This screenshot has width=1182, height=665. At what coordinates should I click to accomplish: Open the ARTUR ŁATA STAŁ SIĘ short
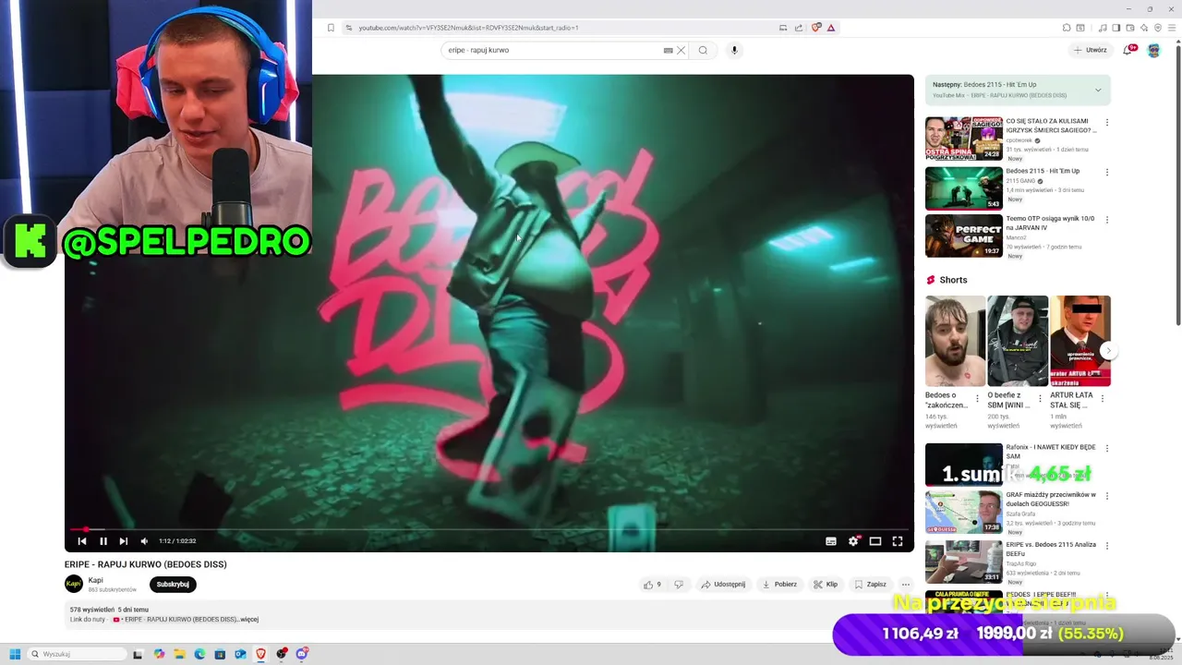(x=1080, y=341)
